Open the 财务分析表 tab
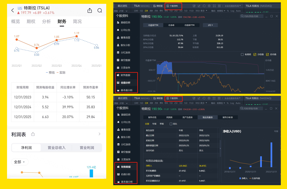The width and height of the screenshot is (287, 189). point(228,117)
